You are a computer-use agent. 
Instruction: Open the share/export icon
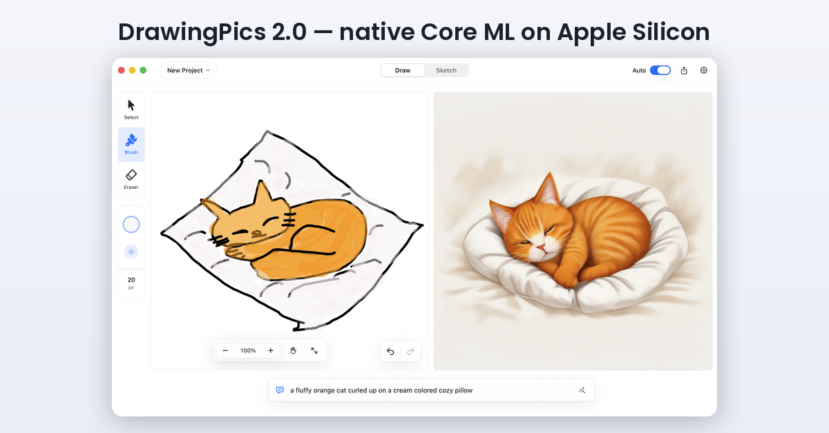click(x=684, y=70)
